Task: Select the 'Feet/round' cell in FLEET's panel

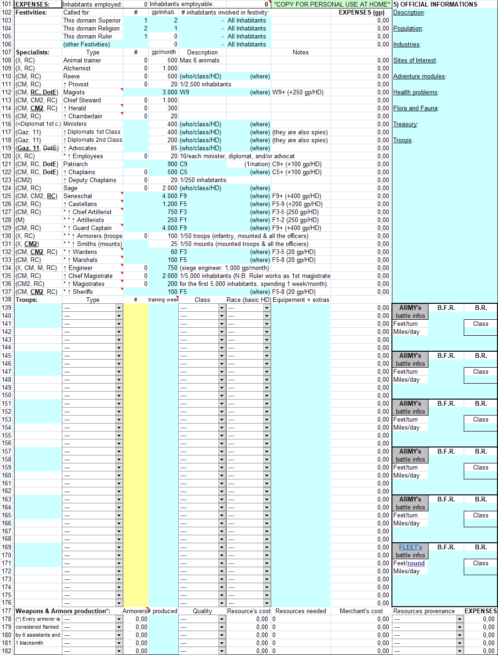Action: point(411,563)
